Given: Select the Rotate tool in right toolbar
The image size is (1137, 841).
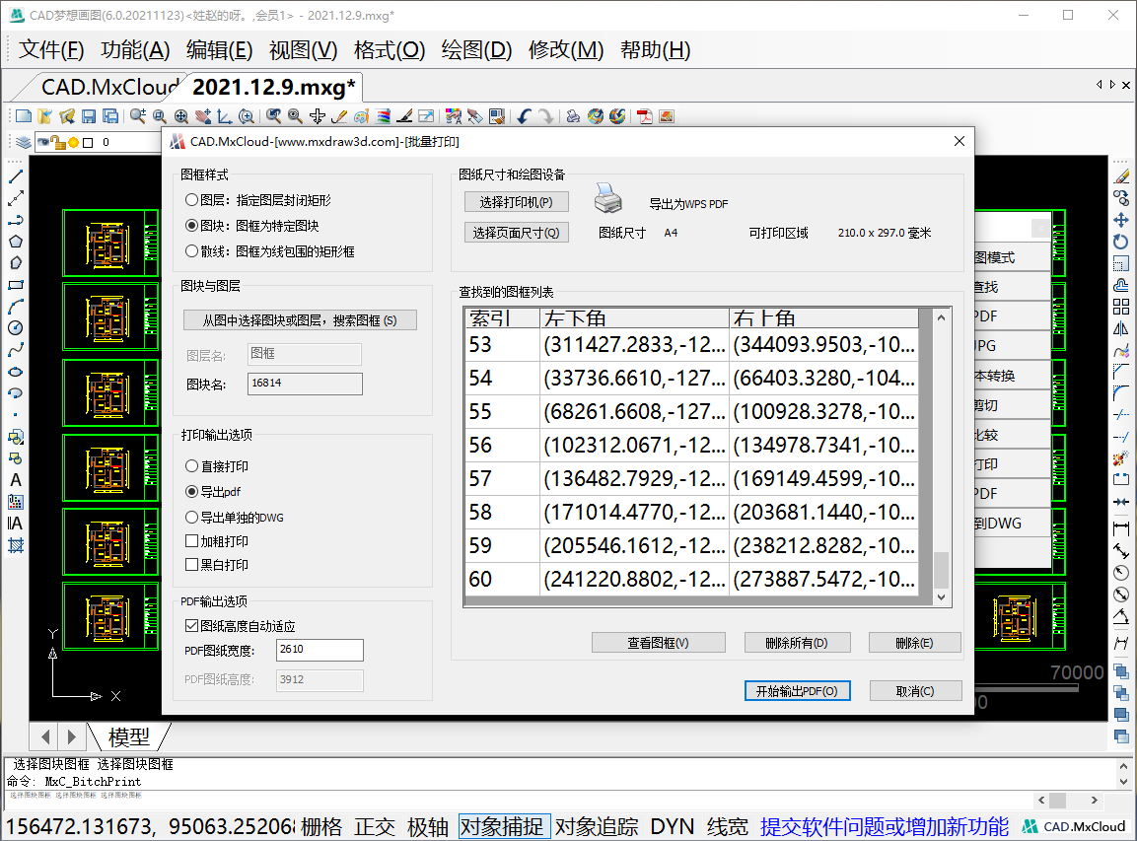Looking at the screenshot, I should pyautogui.click(x=1121, y=242).
